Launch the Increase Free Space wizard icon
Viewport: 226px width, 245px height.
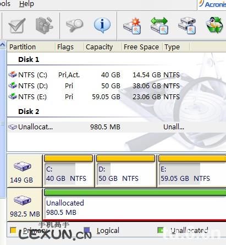pos(159,26)
